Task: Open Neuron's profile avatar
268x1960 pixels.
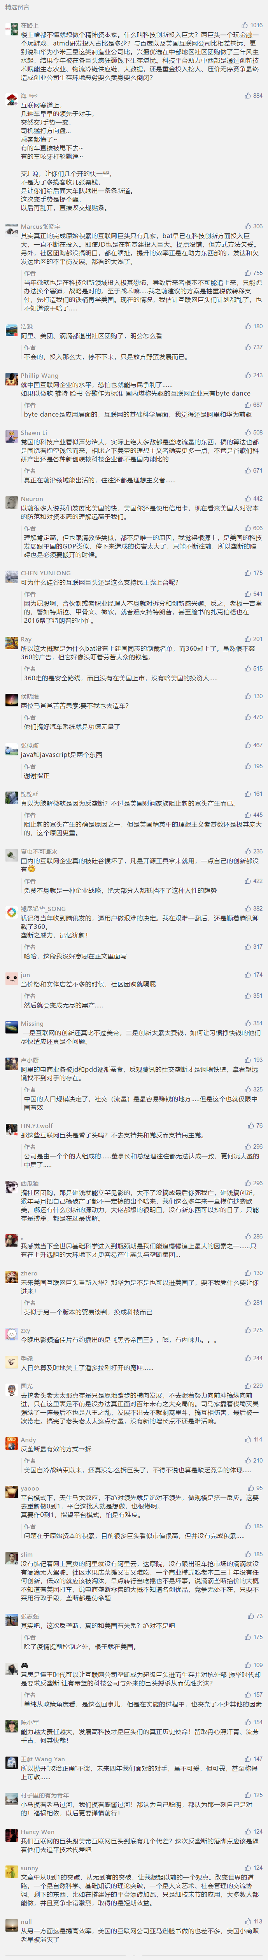Action: pyautogui.click(x=11, y=502)
